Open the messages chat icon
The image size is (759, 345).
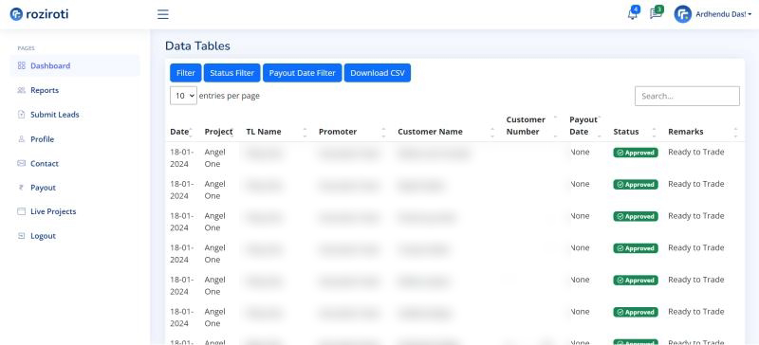tap(656, 13)
